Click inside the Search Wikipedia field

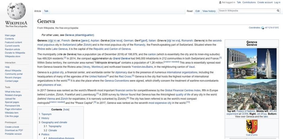click(x=247, y=11)
